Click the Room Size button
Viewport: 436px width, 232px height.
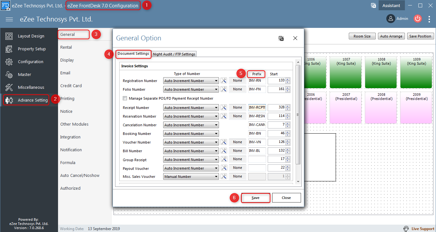click(362, 36)
